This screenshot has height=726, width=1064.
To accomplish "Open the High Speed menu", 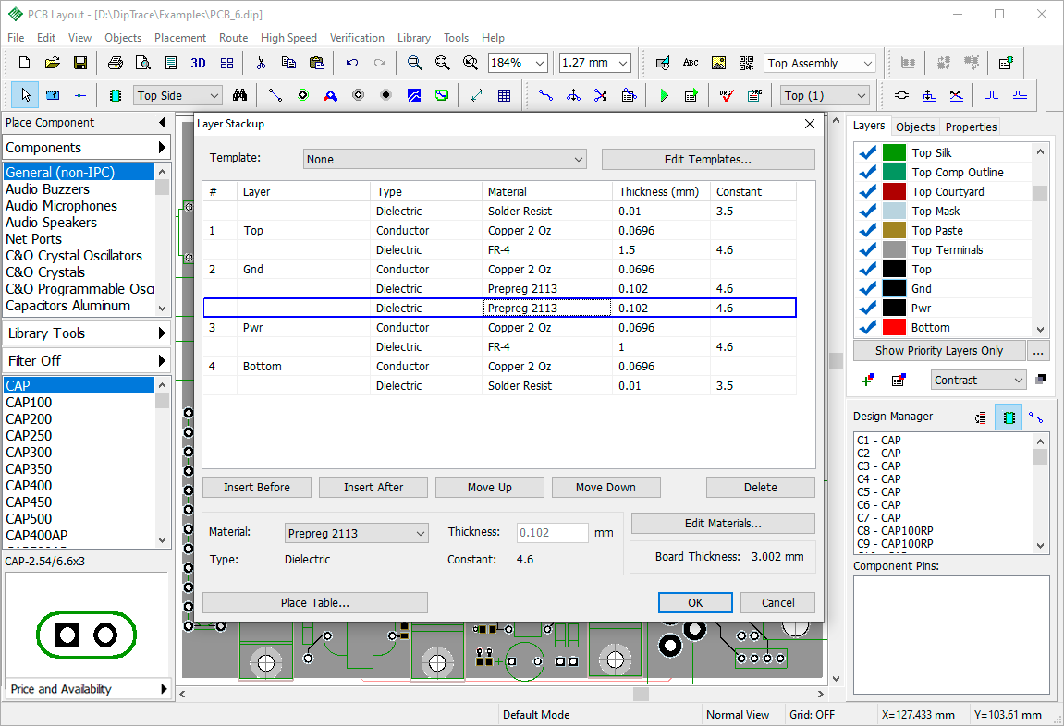I will click(x=288, y=38).
